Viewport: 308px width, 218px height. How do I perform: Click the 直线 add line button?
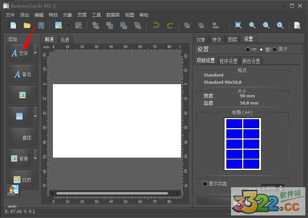click(23, 137)
